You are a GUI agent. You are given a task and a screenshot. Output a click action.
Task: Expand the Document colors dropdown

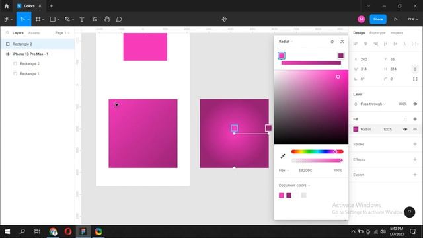[x=294, y=185]
